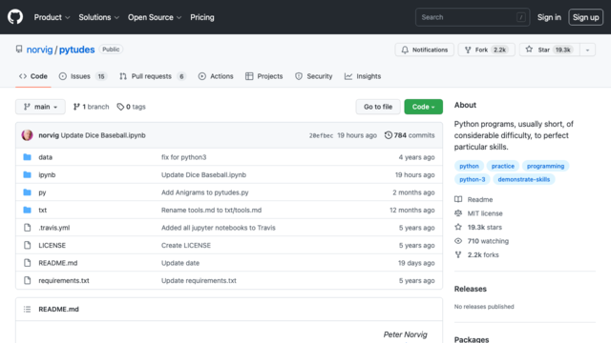Open the README outline list icon
The height and width of the screenshot is (343, 611).
(28, 309)
